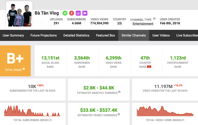
Task: Click the green eye icon beside Bà Tân Vlog
Action: pyautogui.click(x=65, y=13)
